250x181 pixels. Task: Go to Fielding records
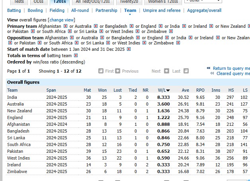(x=57, y=10)
